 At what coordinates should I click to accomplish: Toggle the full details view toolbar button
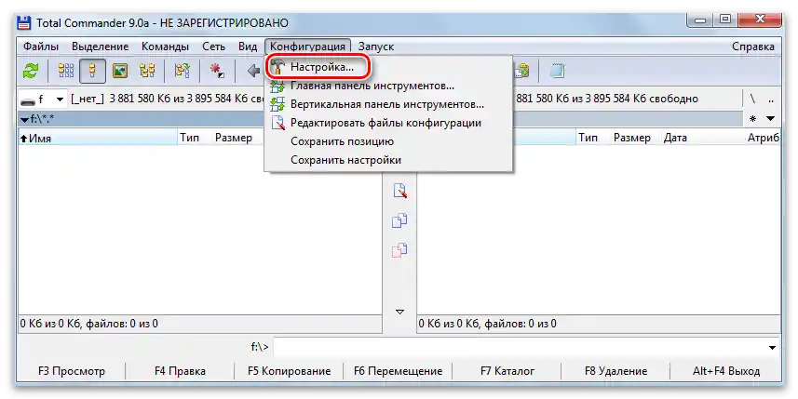click(92, 71)
